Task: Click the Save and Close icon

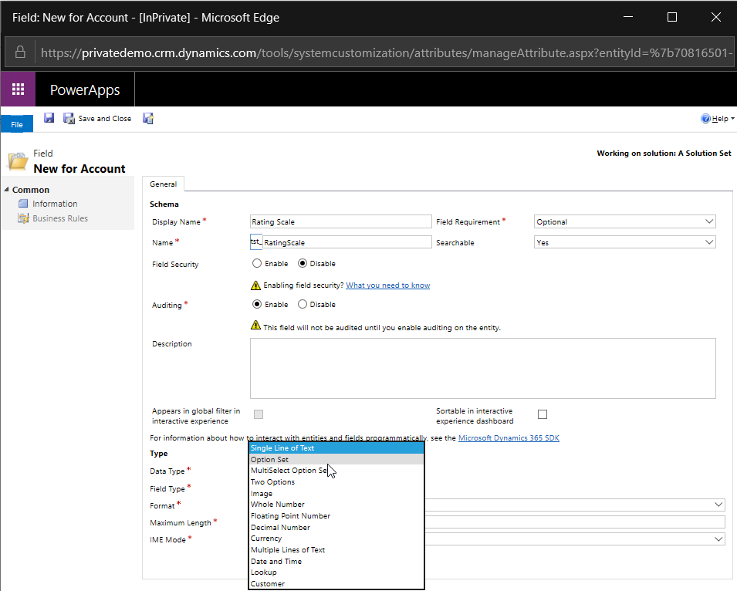Action: click(69, 119)
